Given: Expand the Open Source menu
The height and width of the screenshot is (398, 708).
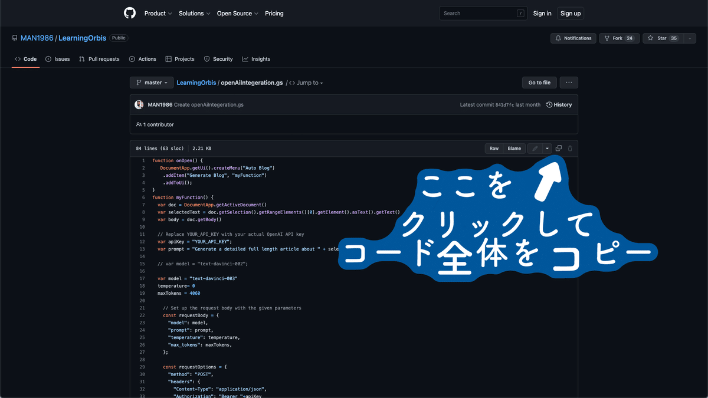Looking at the screenshot, I should [x=237, y=13].
